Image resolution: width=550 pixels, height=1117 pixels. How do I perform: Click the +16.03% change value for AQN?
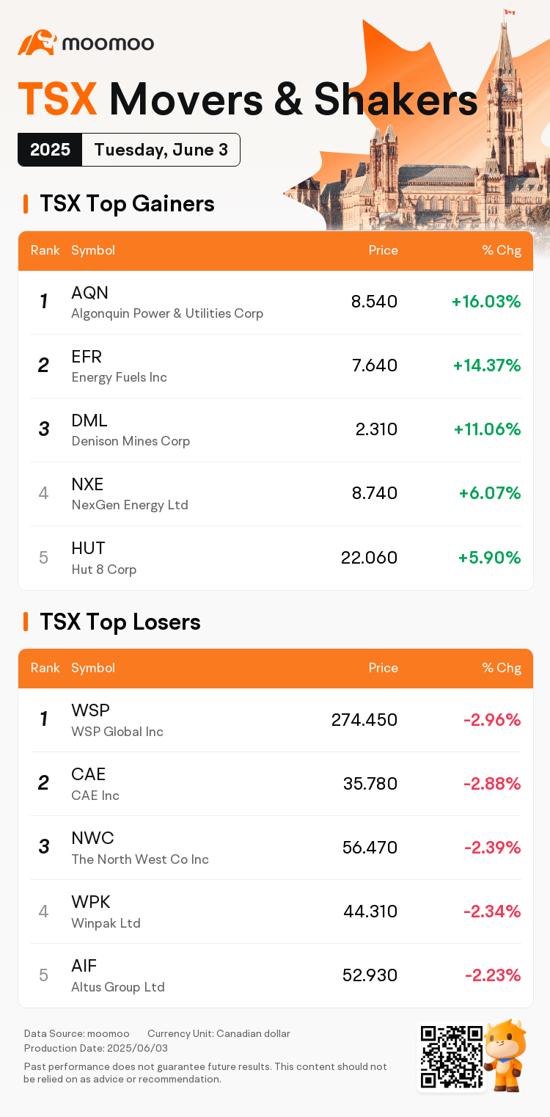[x=486, y=302]
